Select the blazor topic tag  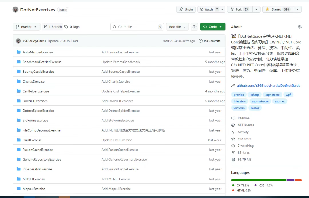coord(255,108)
